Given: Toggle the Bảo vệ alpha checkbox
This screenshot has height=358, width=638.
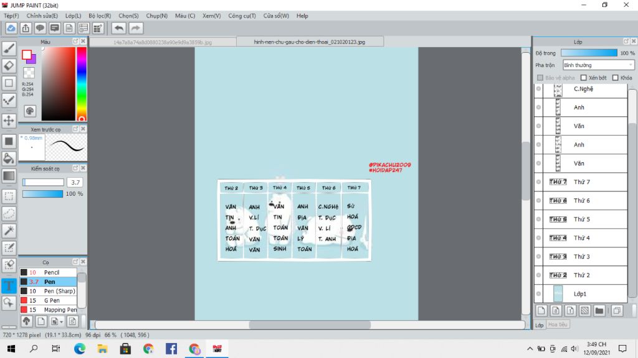Looking at the screenshot, I should coord(540,78).
